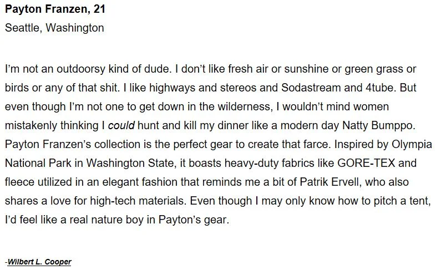Click the words National Park
This screenshot has width=436, height=275.
coord(38,163)
